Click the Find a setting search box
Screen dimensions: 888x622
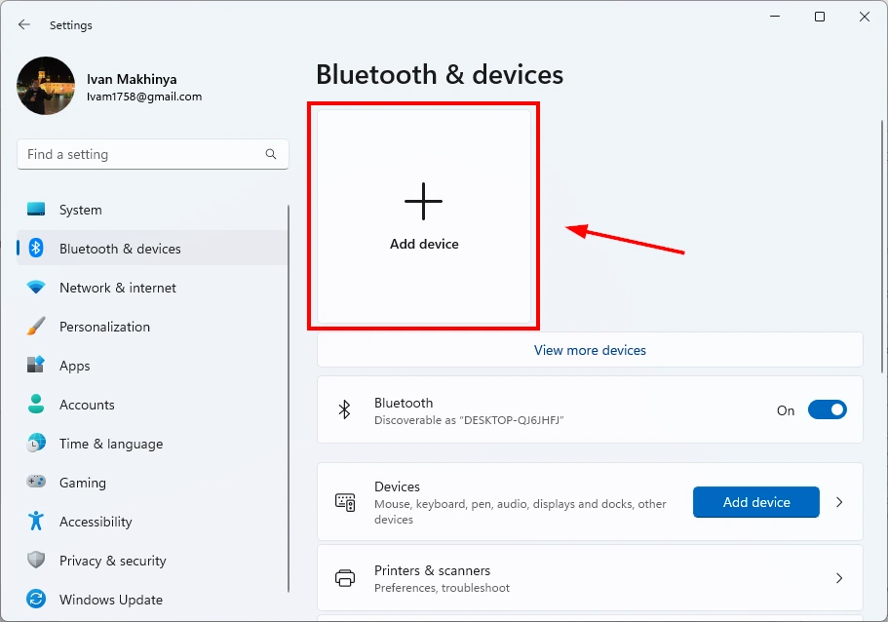coord(153,154)
